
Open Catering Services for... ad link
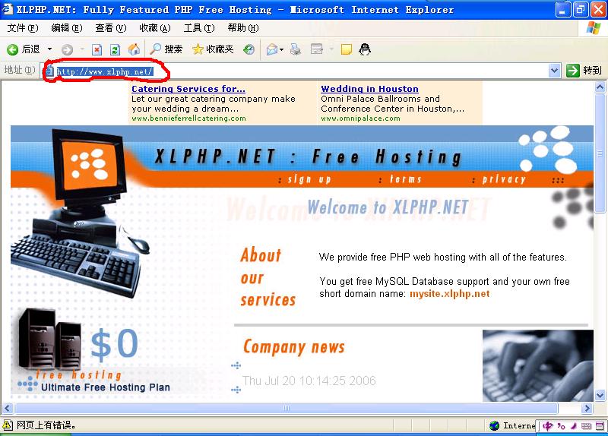188,89
